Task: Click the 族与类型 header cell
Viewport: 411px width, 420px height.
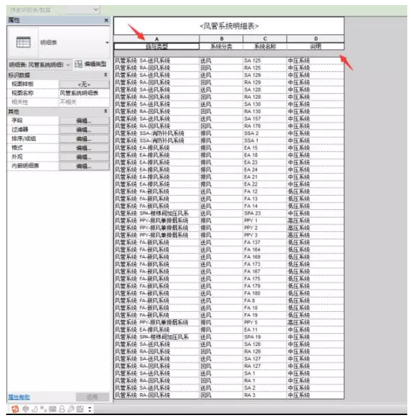Action: (x=157, y=47)
